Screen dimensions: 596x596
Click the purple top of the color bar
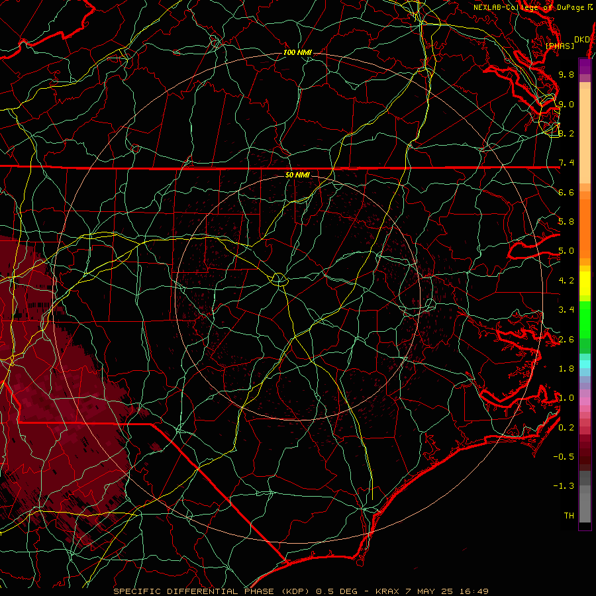[x=585, y=66]
